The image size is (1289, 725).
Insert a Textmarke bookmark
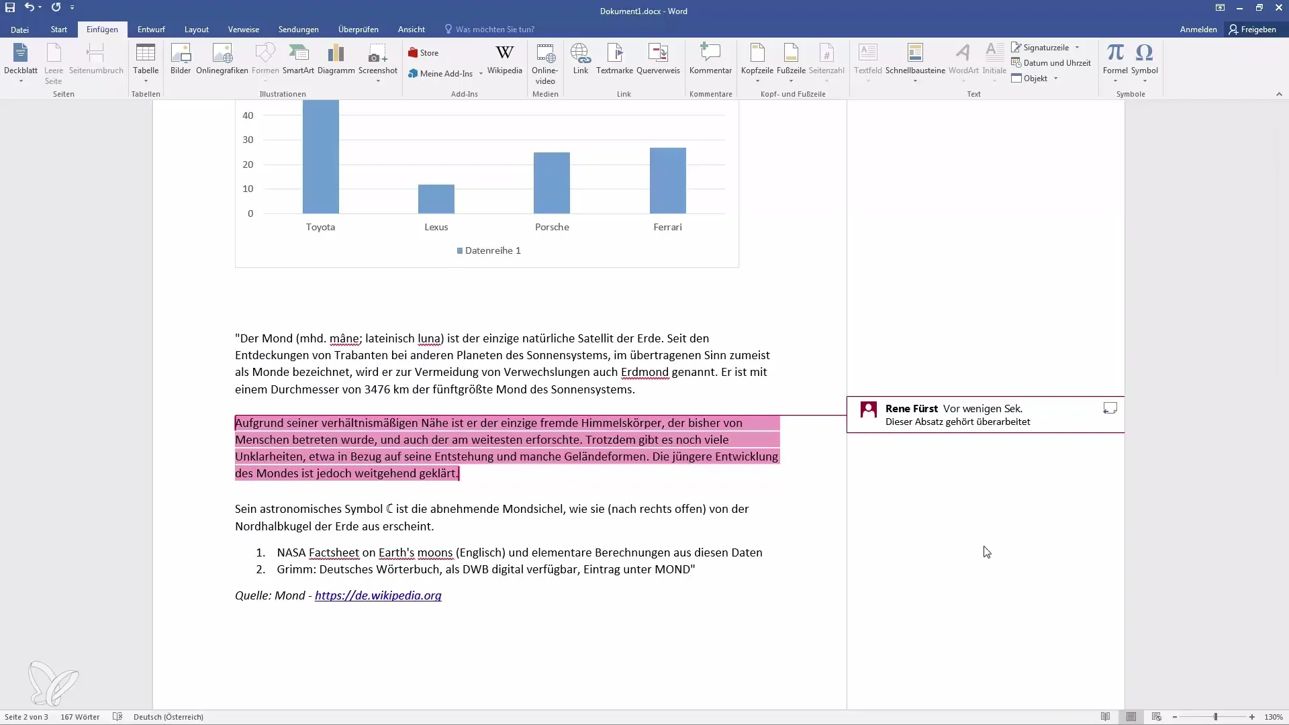(x=614, y=59)
